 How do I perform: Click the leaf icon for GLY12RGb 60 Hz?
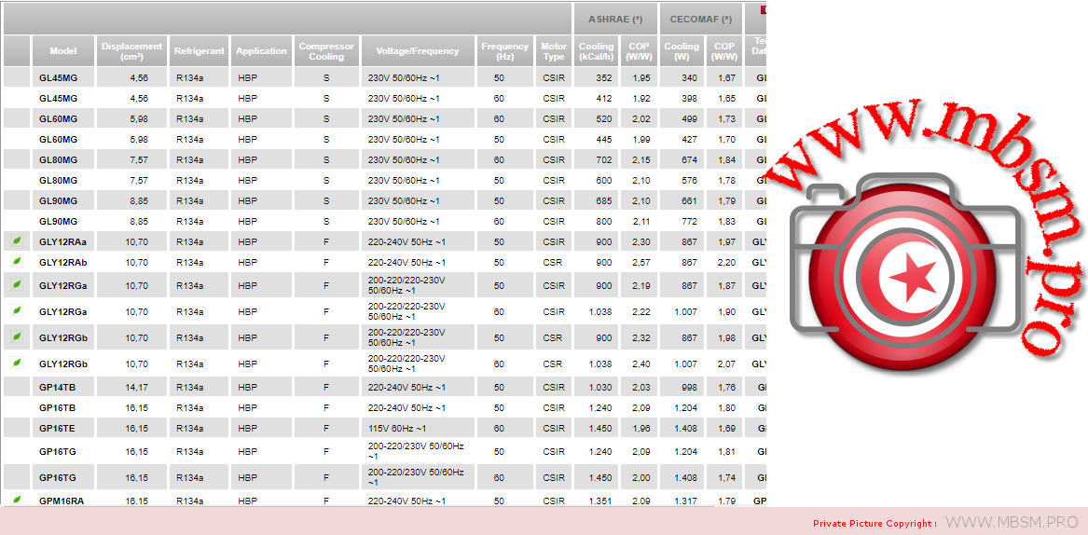(16, 363)
